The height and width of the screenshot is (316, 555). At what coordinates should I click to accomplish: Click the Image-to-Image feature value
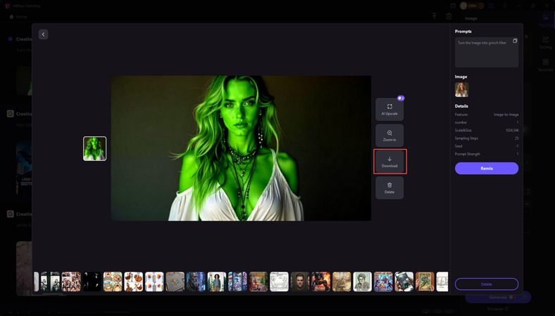506,114
